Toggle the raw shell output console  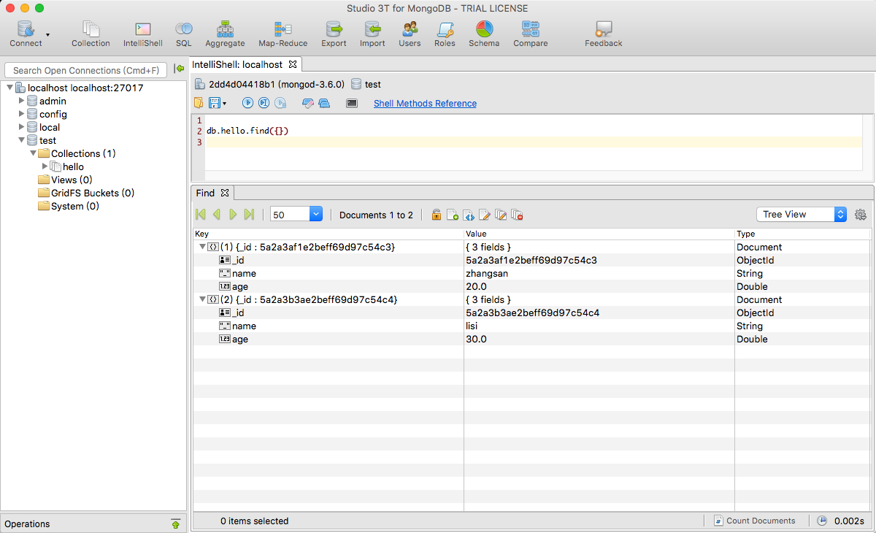coord(352,103)
